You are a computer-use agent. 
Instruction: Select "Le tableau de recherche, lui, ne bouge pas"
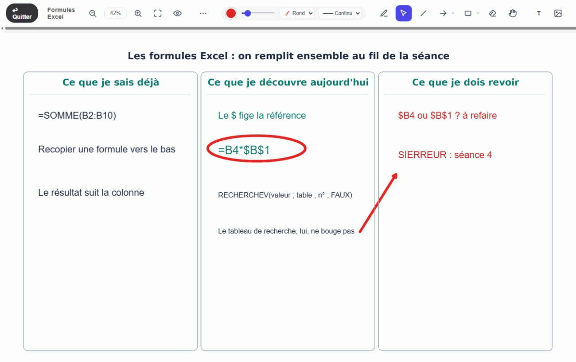(x=286, y=231)
